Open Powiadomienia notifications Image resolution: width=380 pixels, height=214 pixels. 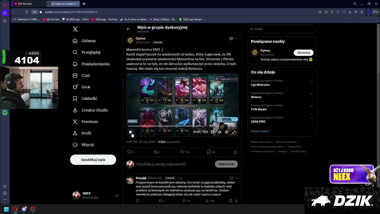coord(91,64)
